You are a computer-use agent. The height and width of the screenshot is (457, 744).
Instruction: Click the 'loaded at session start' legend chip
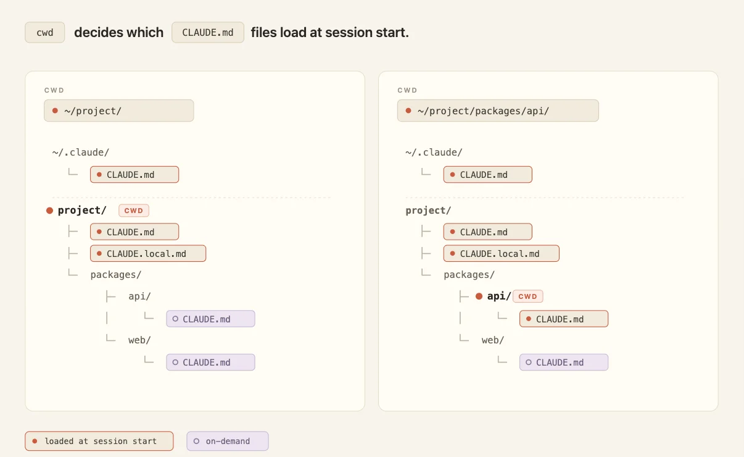tap(99, 441)
